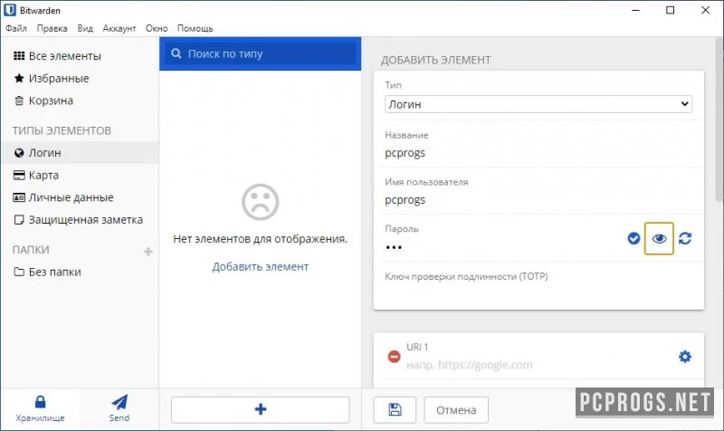Click the Название field with pcprogs

point(538,153)
